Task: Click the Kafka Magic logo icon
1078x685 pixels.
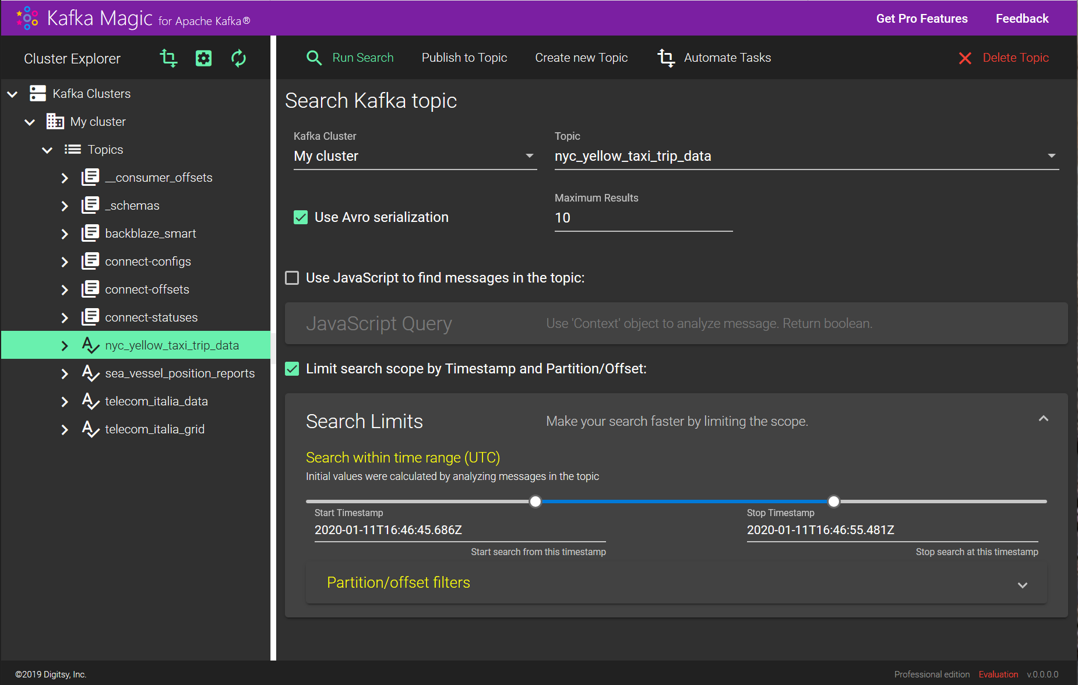Action: [27, 18]
